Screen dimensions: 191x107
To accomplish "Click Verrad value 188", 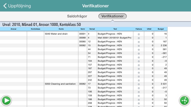I will pyautogui.click(x=90, y=99).
